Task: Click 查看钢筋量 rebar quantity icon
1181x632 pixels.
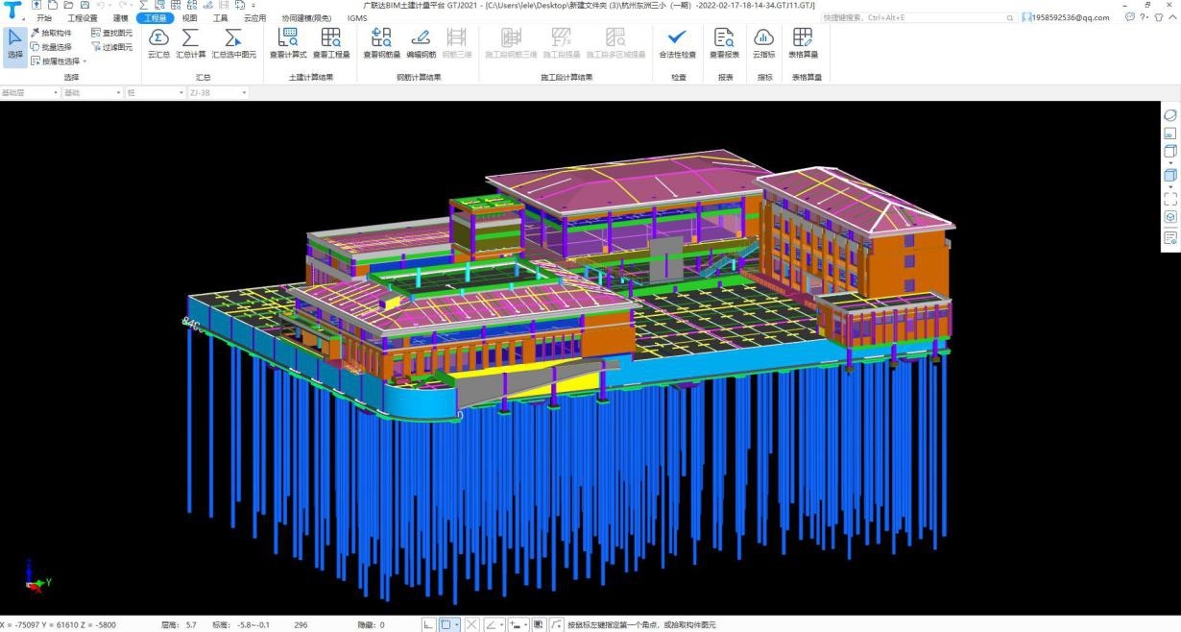Action: click(381, 42)
